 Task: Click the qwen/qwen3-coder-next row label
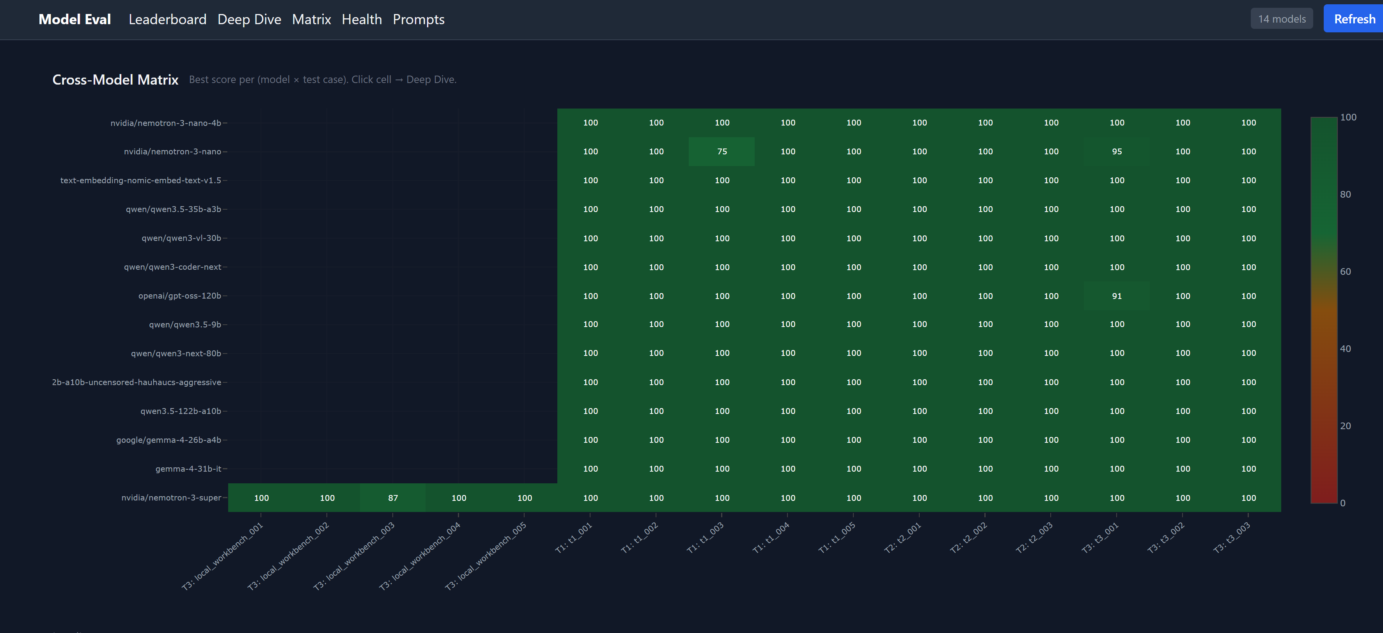(x=172, y=267)
